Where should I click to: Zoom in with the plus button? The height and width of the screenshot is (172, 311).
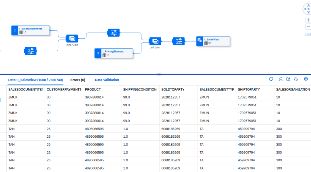(x=308, y=20)
